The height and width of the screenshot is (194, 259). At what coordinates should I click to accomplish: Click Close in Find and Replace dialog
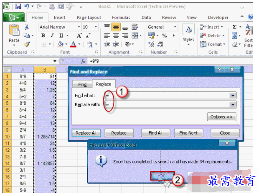coord(225,133)
